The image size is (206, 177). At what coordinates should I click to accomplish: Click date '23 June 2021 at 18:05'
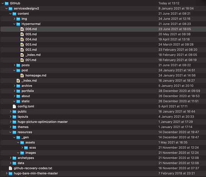[x=174, y=29]
